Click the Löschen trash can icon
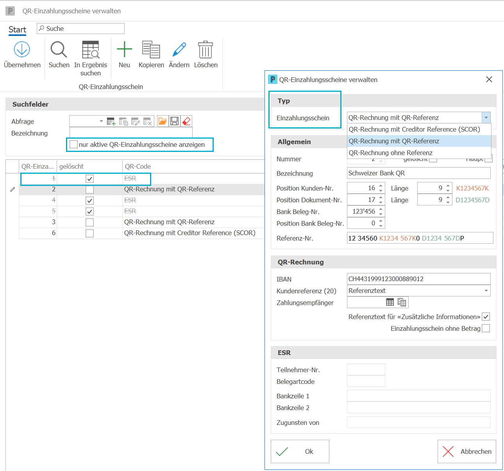This screenshot has height=471, width=504. coord(206,50)
